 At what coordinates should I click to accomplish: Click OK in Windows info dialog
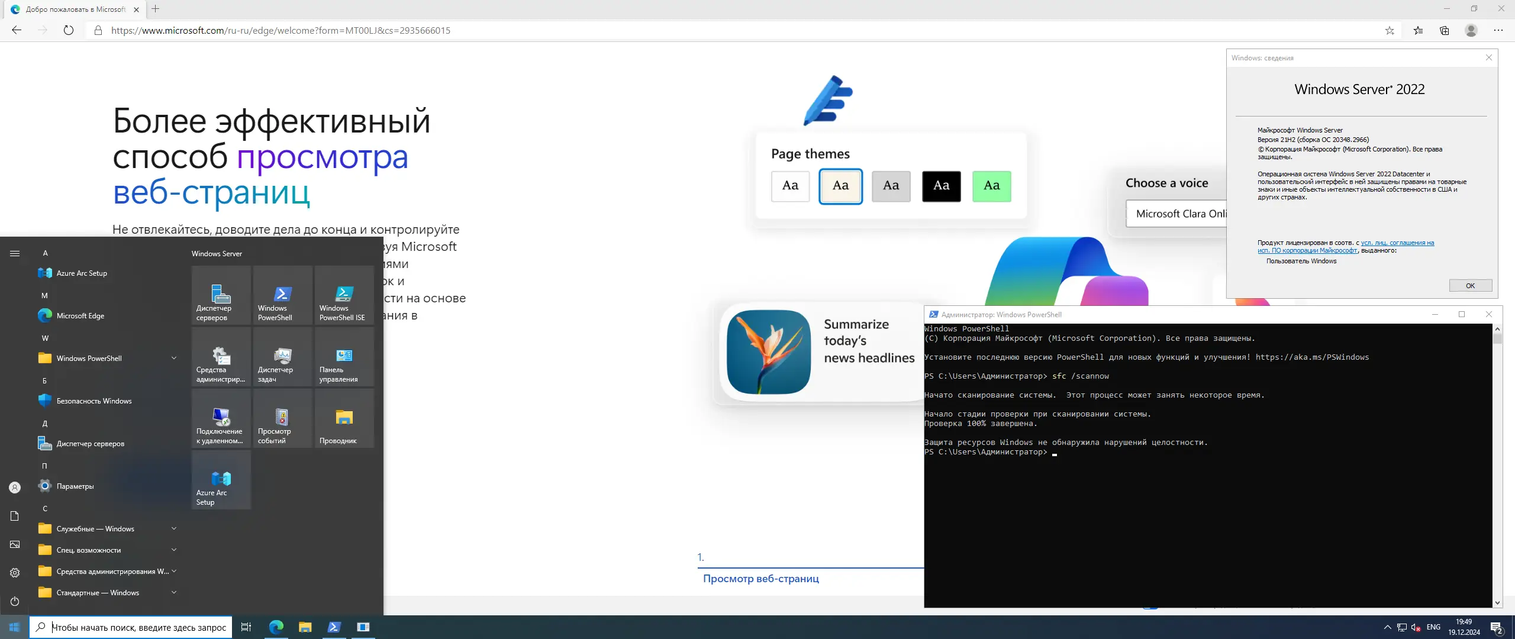pos(1470,286)
